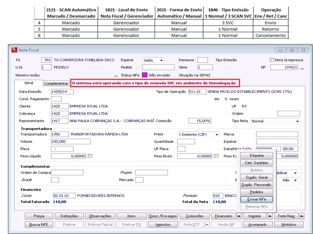
Task: Switch to the Complementar tab
Action: pos(56,83)
